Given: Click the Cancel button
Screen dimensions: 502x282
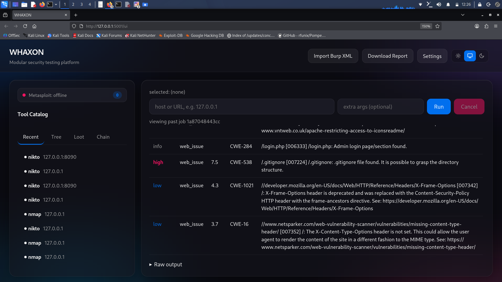Looking at the screenshot, I should (469, 107).
